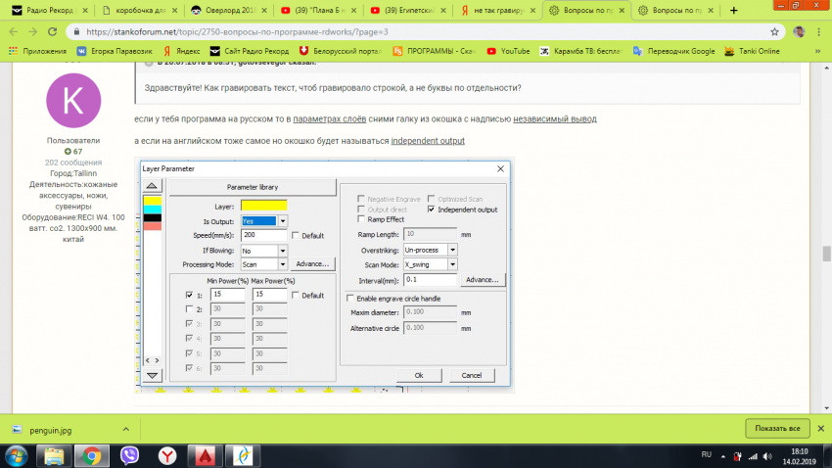Viewport: 832px width, 468px height.
Task: Open the YouTube bookmark
Action: point(508,51)
